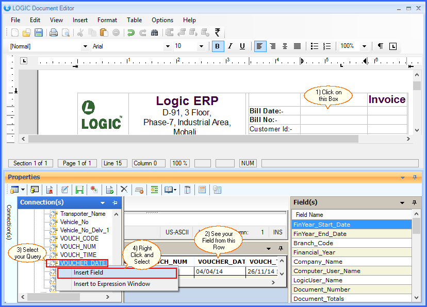This screenshot has width=427, height=307.
Task: Click the center alignment icon
Action: (285, 46)
